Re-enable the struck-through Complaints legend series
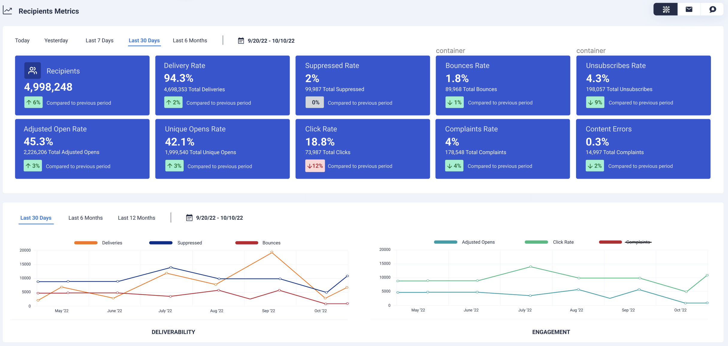The height and width of the screenshot is (346, 728). (625, 242)
